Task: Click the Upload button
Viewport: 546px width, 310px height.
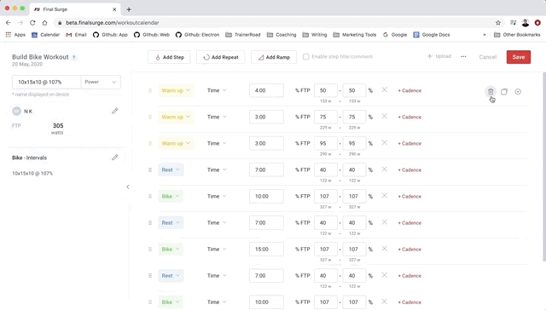Action: point(439,56)
